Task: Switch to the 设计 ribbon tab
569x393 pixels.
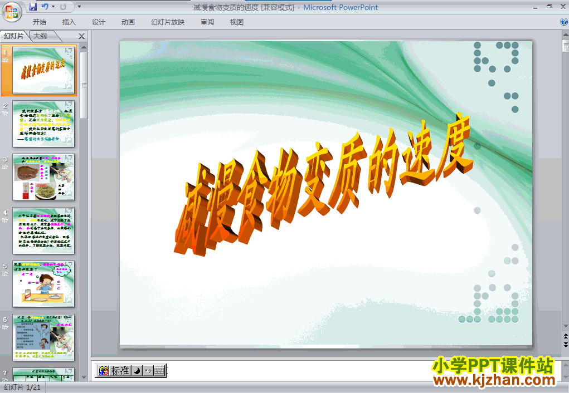Action: coord(98,22)
